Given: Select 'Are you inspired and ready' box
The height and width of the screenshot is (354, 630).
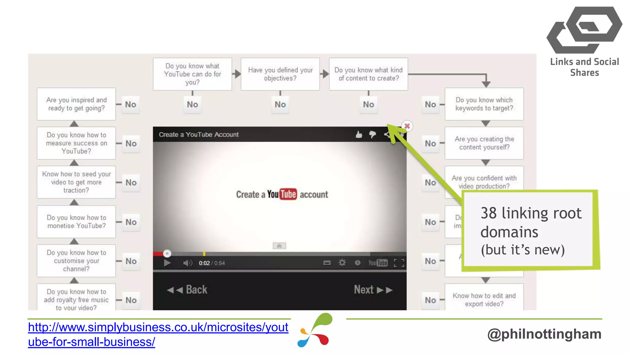Looking at the screenshot, I should pyautogui.click(x=76, y=104).
